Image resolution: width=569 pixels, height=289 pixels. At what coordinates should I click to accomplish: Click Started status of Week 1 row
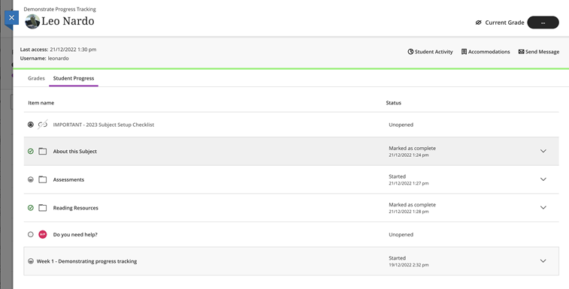397,258
